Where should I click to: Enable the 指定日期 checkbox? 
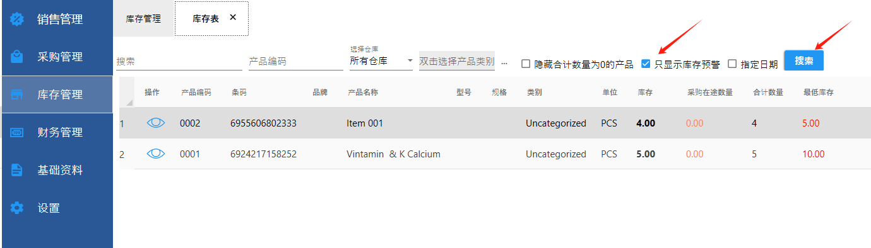coord(732,64)
